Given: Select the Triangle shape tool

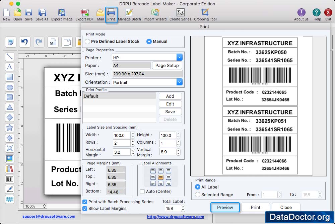Looking at the screenshot, I should tap(10, 107).
